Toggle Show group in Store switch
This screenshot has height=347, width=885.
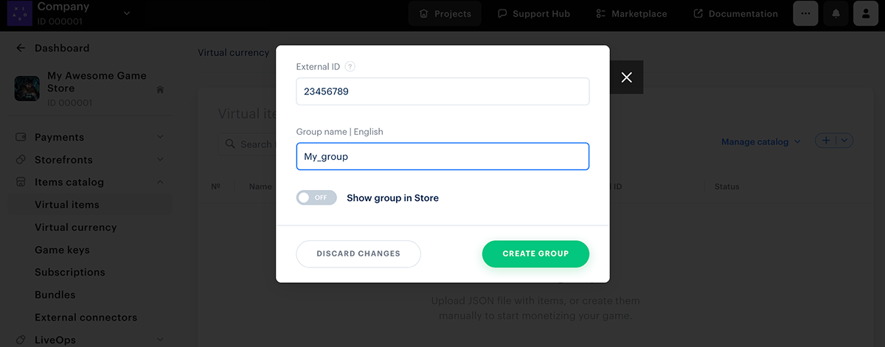pos(316,197)
